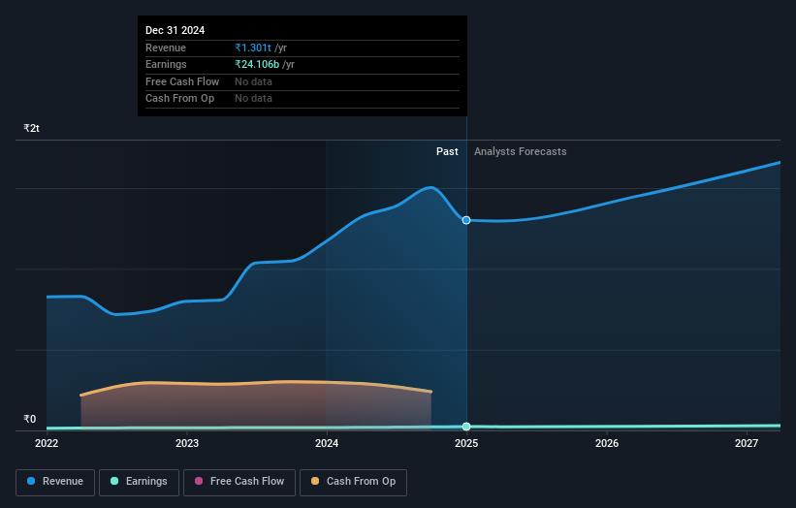Click the orange Cash From Op dot
Screen dimensions: 796x508
coord(315,481)
